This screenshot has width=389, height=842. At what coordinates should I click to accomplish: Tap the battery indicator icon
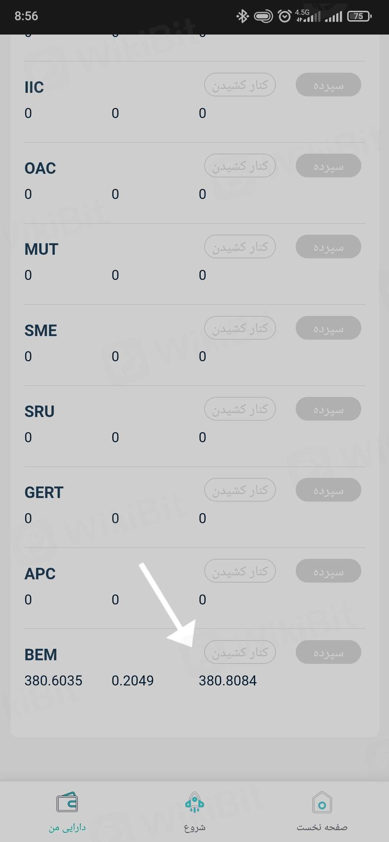click(x=359, y=16)
